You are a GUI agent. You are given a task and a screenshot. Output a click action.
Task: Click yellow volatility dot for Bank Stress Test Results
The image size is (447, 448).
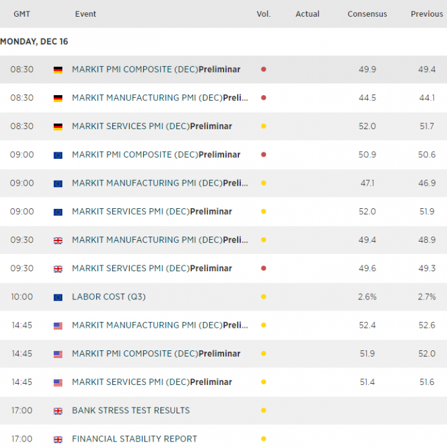(263, 410)
